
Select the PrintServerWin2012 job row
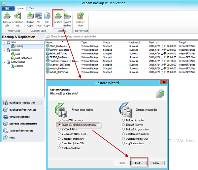coord(122,61)
